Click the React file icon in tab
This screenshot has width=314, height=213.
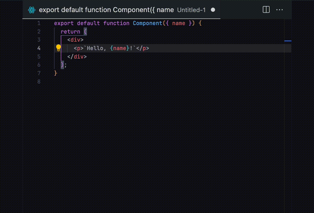click(32, 10)
